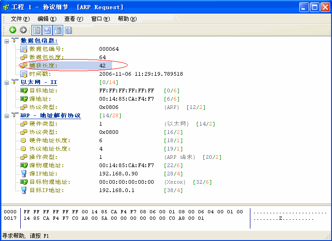
Task: Click timestamp value 2006-11-06 11:29:19.789518
Action: tap(141, 74)
